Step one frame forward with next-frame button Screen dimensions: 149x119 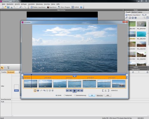(78, 90)
